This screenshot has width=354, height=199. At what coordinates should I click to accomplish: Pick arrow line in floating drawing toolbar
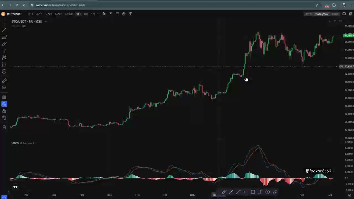[x=231, y=192]
